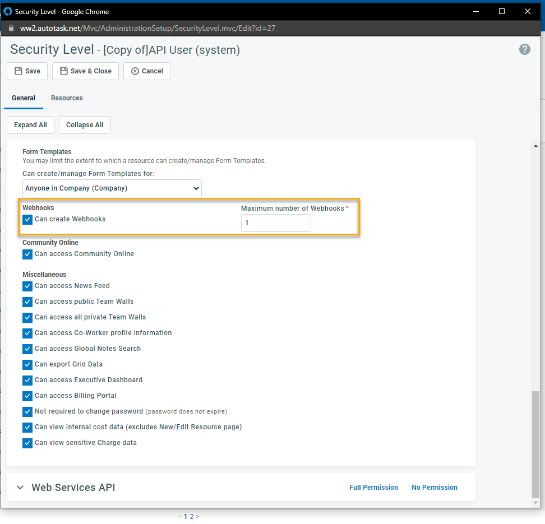The image size is (545, 524).
Task: Click the padlock icon in address bar
Action: coord(11,28)
